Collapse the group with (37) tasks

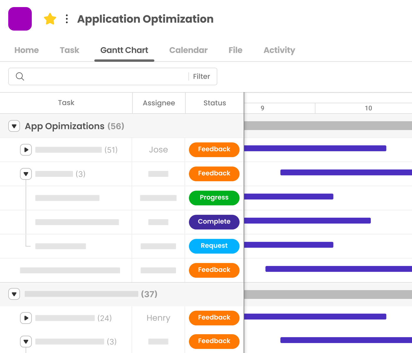point(14,294)
